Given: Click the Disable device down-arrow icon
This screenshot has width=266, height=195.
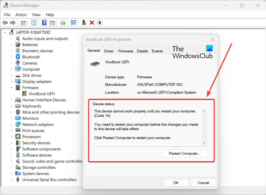Looking at the screenshot, I should point(100,22).
